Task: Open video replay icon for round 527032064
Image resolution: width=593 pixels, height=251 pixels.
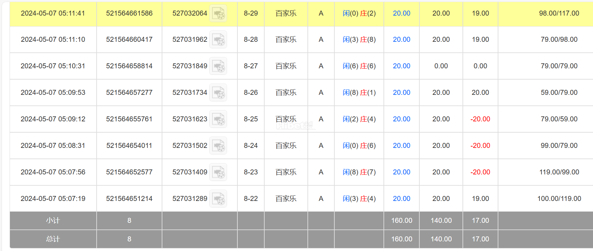Action: (218, 13)
